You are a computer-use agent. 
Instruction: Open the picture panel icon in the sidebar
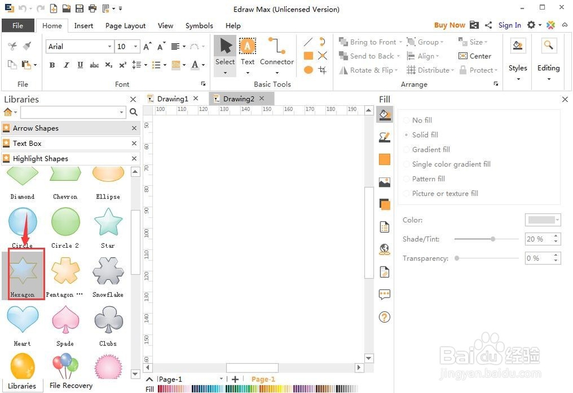(x=384, y=182)
